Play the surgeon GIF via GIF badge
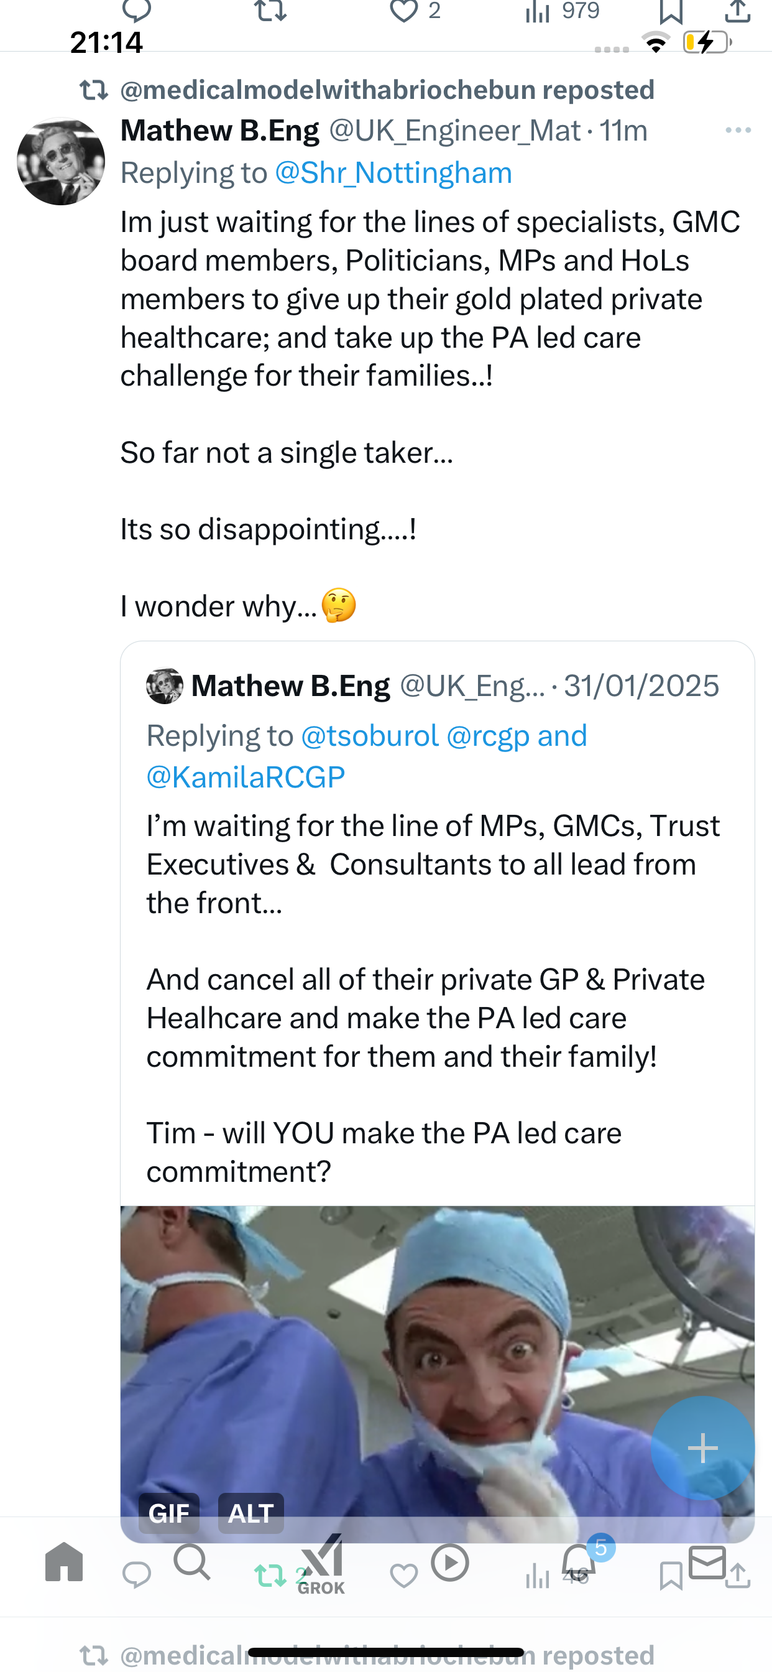Screen dimensions: 772x1672 coord(168,1513)
